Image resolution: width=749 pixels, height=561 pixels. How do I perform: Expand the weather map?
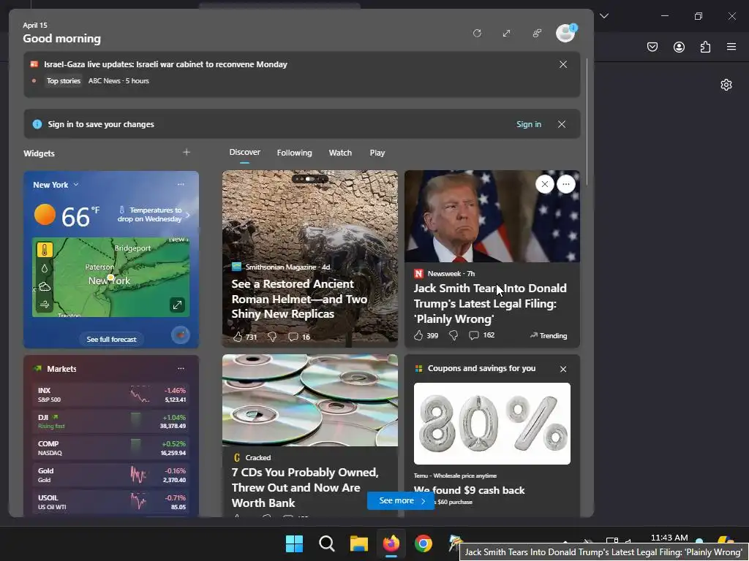pyautogui.click(x=177, y=305)
